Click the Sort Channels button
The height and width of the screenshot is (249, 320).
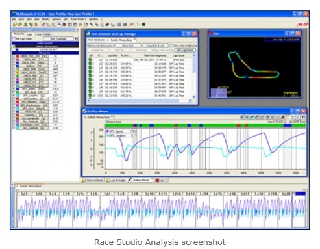point(58,39)
